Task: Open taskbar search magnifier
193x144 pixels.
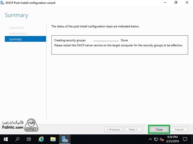Action: [17, 139]
